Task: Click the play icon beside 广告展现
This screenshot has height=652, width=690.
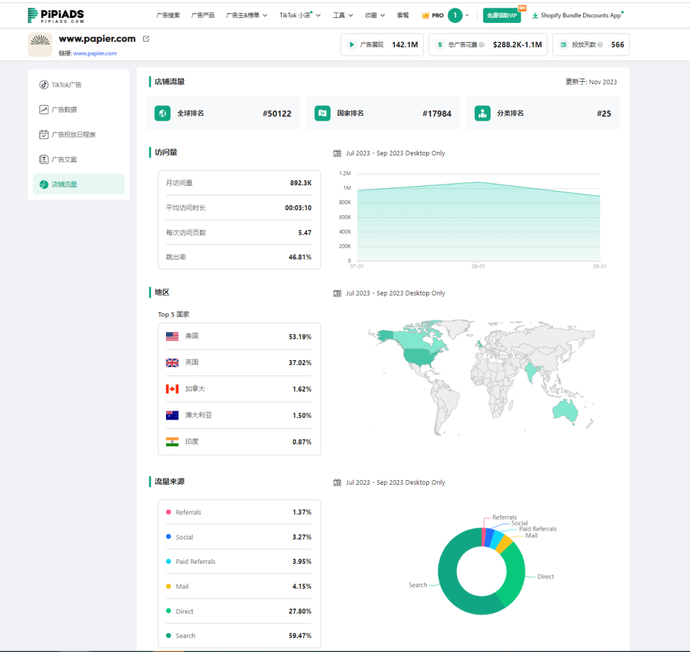Action: pyautogui.click(x=351, y=45)
